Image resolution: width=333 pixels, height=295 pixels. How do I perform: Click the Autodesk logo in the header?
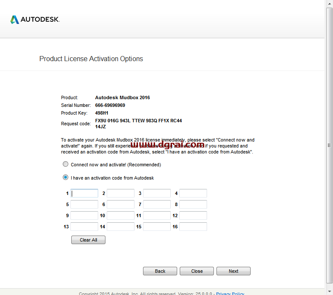(x=35, y=19)
